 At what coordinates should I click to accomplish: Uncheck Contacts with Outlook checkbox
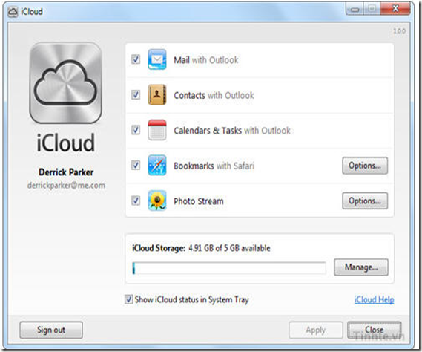click(136, 94)
